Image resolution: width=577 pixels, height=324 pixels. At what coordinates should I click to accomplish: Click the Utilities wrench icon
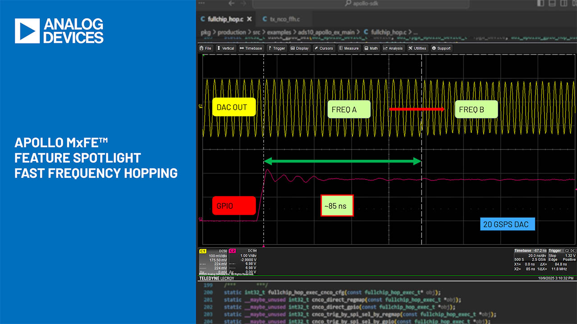[x=411, y=48]
